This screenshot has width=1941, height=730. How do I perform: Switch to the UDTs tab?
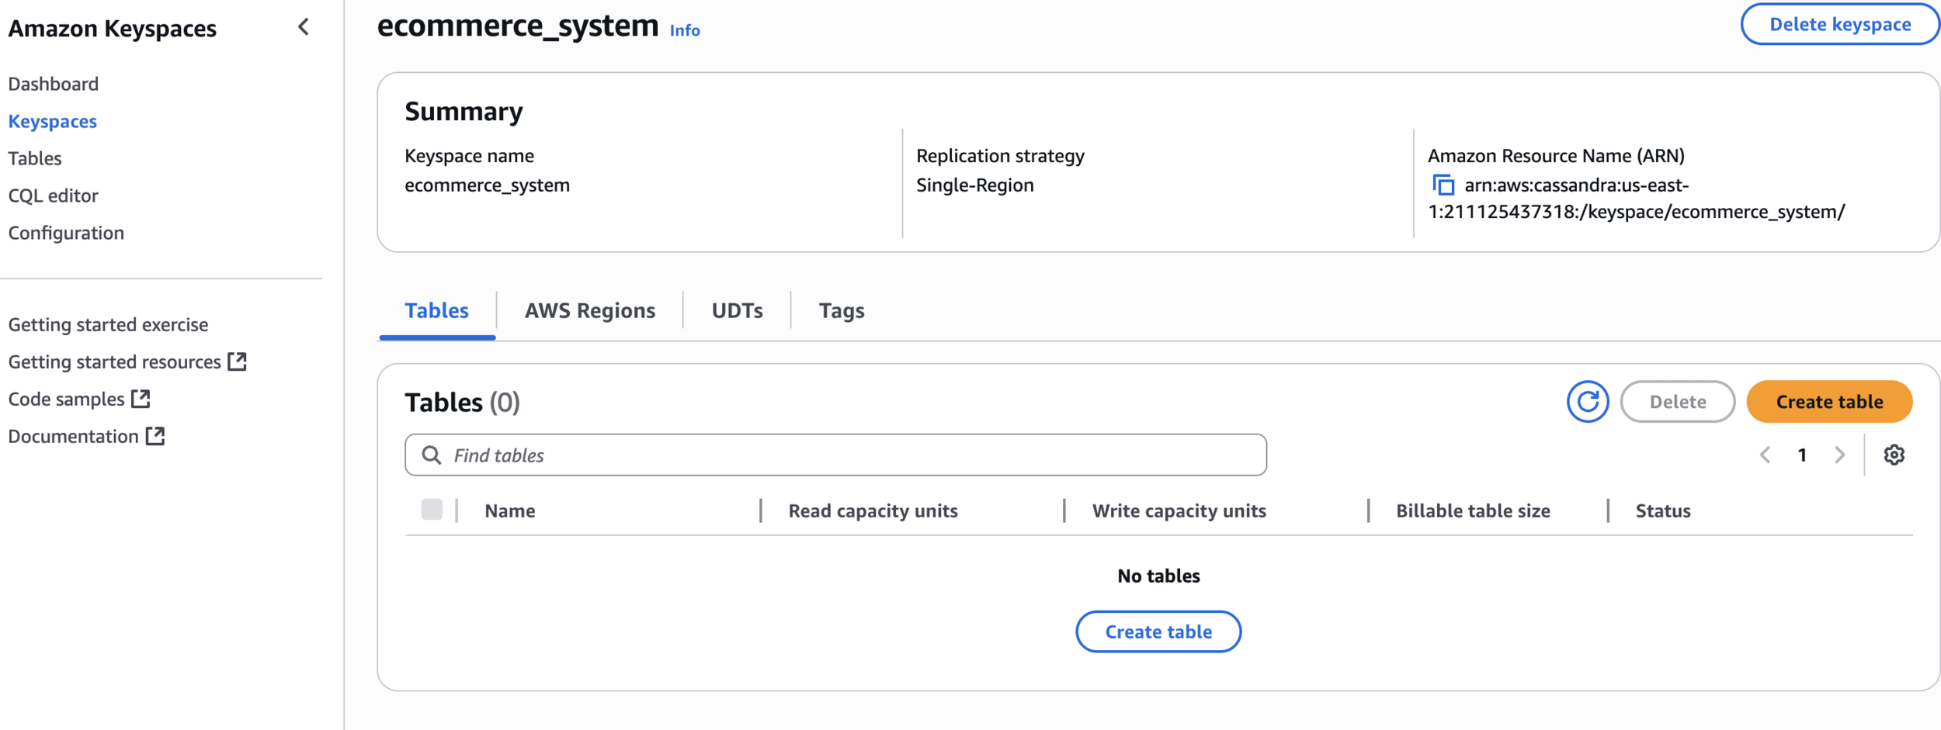[737, 311]
